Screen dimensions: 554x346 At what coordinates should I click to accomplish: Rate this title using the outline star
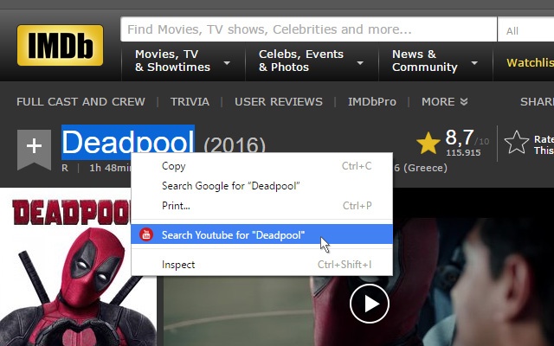[517, 143]
